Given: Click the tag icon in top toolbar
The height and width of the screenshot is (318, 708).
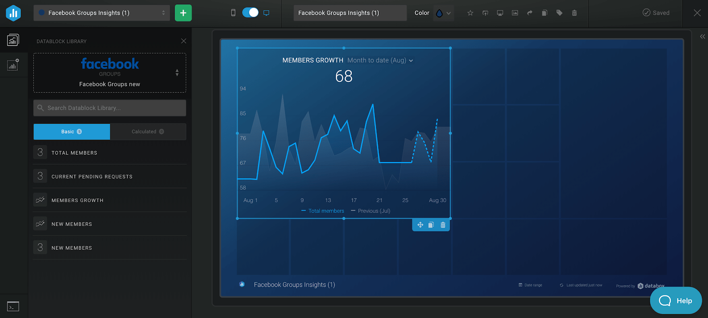Looking at the screenshot, I should point(559,13).
